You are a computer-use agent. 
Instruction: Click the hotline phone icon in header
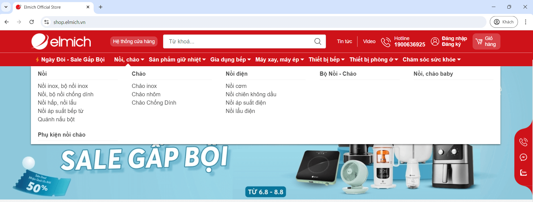[386, 42]
